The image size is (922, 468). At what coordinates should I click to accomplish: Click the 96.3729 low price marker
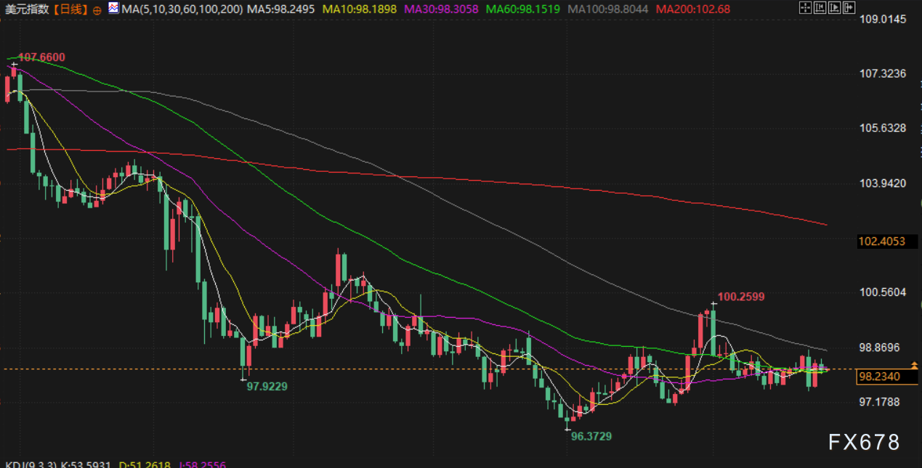[591, 437]
